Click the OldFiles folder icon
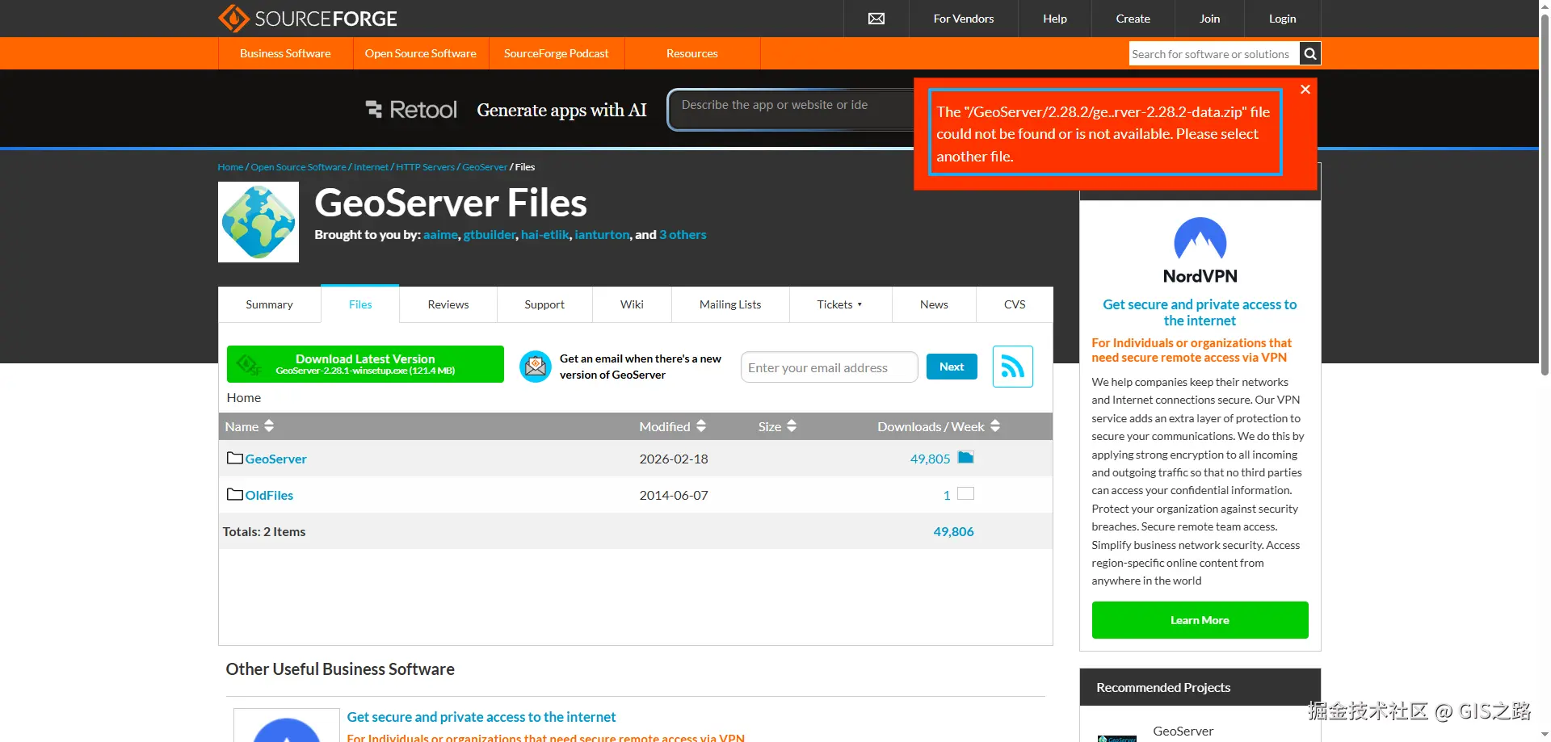The height and width of the screenshot is (742, 1551). [235, 494]
